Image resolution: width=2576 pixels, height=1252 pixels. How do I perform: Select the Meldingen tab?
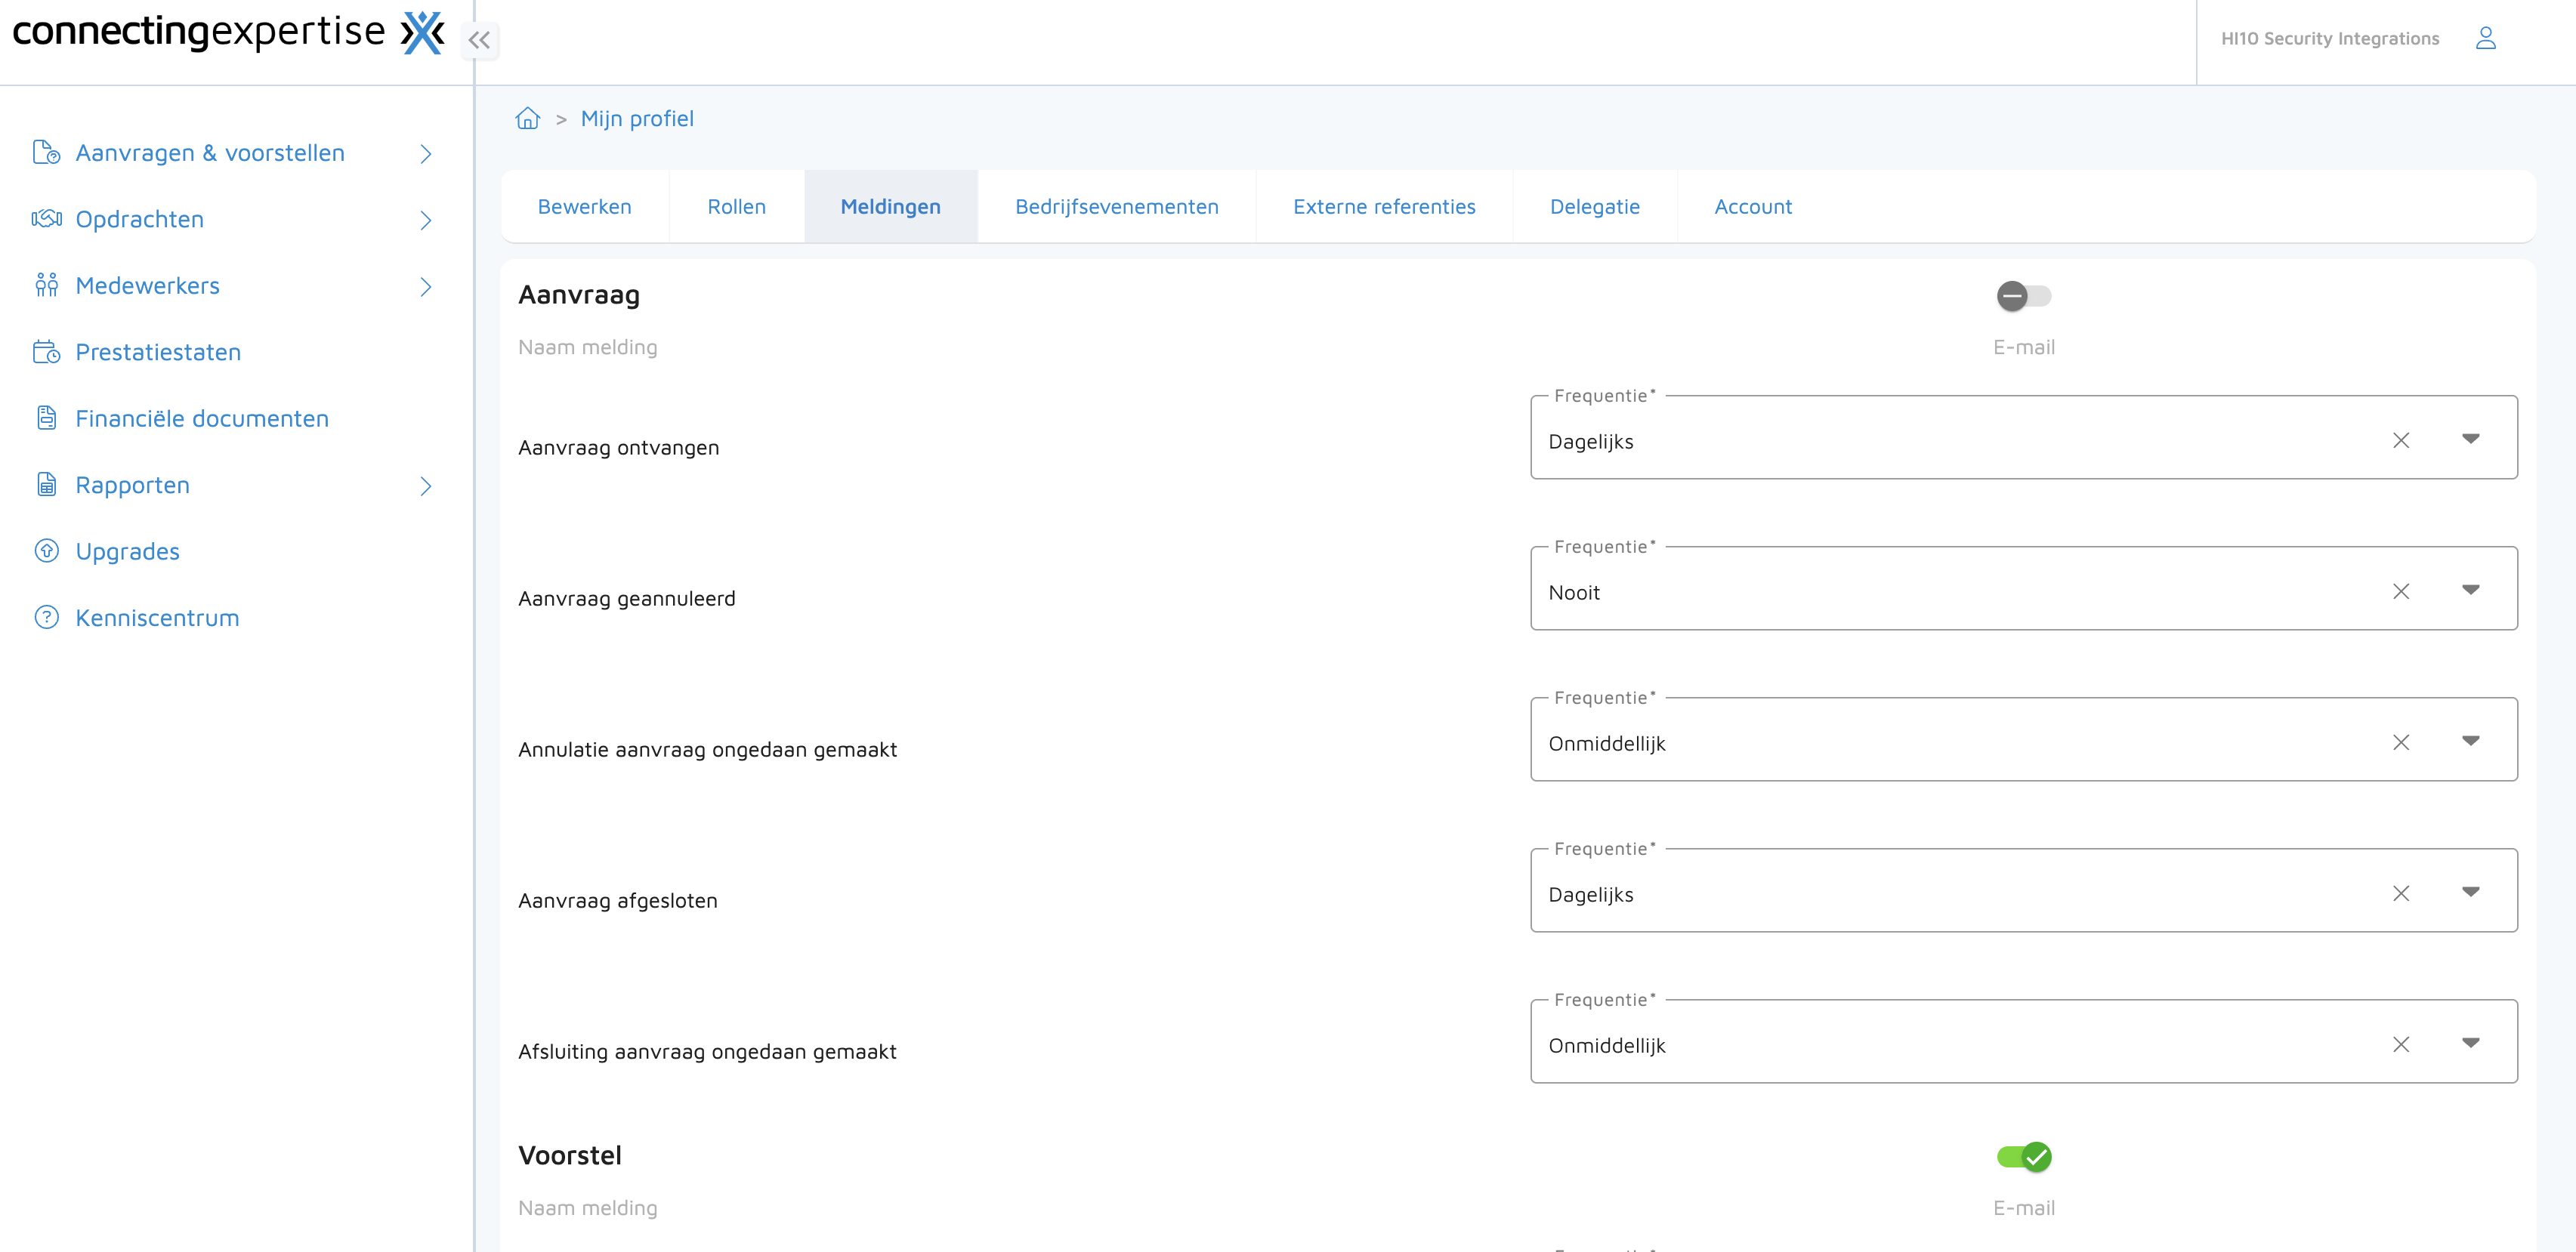point(891,206)
